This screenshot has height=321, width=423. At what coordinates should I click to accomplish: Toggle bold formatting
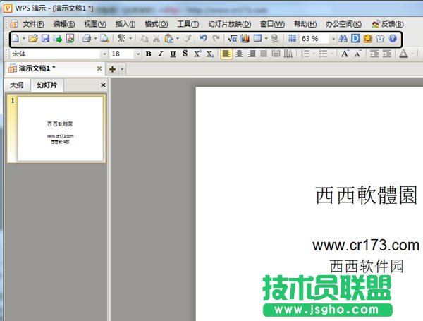pos(148,54)
